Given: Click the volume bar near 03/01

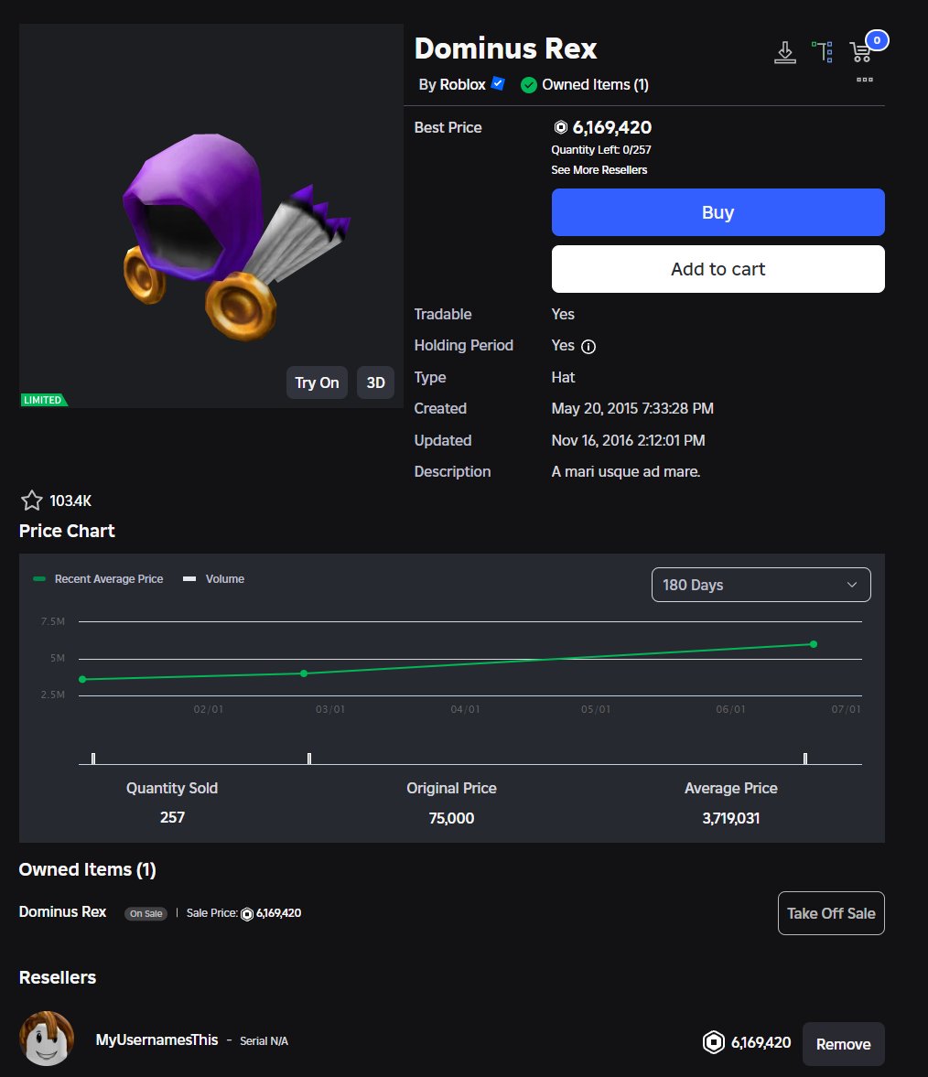Looking at the screenshot, I should point(309,759).
